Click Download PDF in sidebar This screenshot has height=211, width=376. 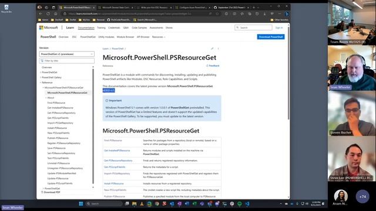(51, 192)
